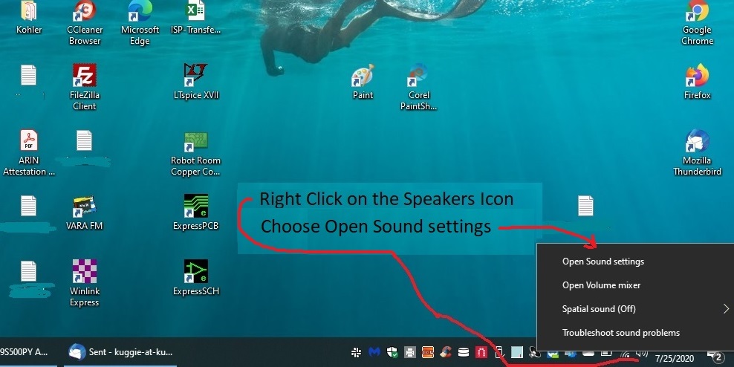734x367 pixels.
Task: Click the orange CC4 tray icon
Action: click(427, 352)
